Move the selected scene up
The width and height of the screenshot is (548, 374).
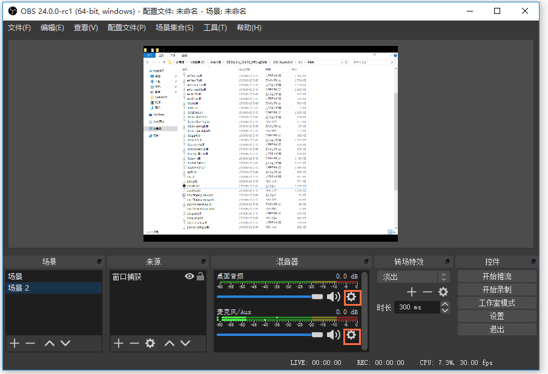[x=50, y=343]
